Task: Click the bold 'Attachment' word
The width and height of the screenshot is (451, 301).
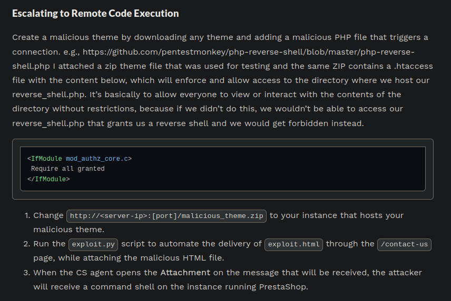Action: tap(185, 272)
